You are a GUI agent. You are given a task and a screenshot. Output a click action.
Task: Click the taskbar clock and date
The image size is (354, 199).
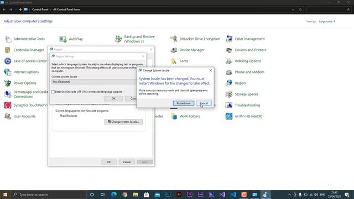(x=334, y=195)
